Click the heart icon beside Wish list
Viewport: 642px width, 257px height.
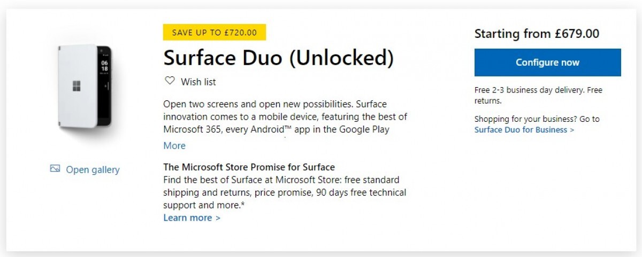pyautogui.click(x=170, y=81)
